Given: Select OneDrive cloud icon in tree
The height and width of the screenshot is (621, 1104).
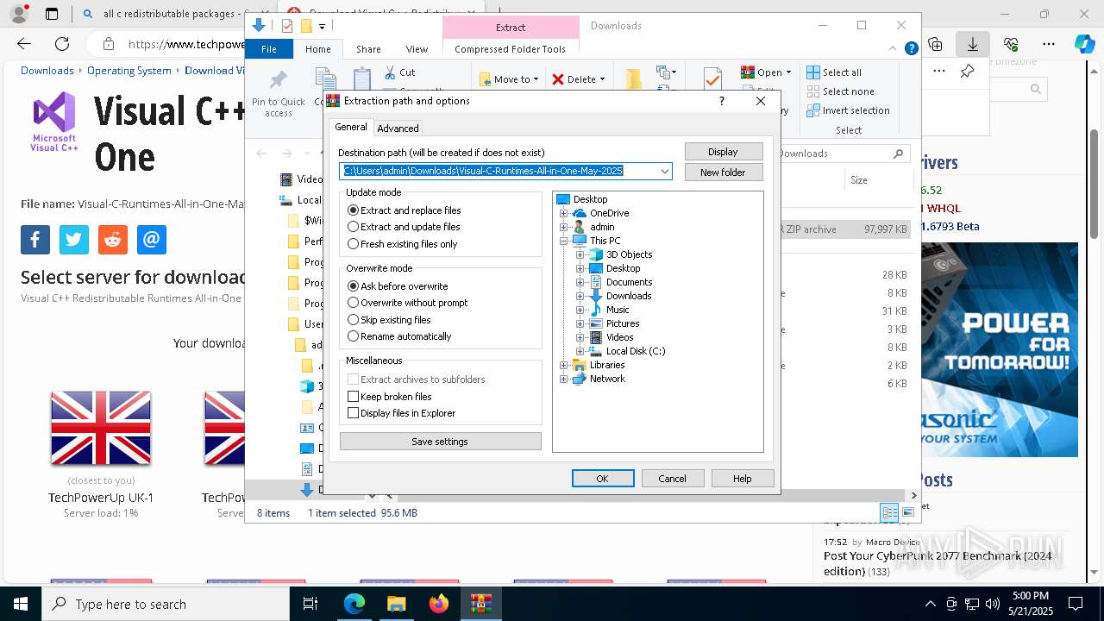Looking at the screenshot, I should point(580,213).
